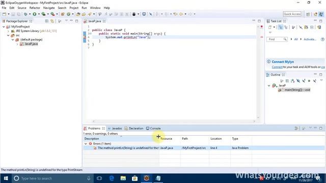Click Task List help question mark icon

tap(322, 39)
